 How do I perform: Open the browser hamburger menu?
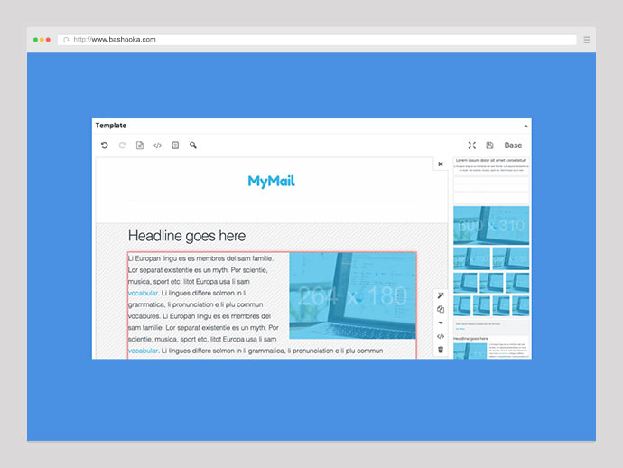coord(587,40)
